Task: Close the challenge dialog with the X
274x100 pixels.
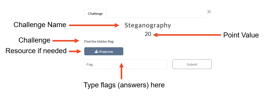Action: coord(209,12)
